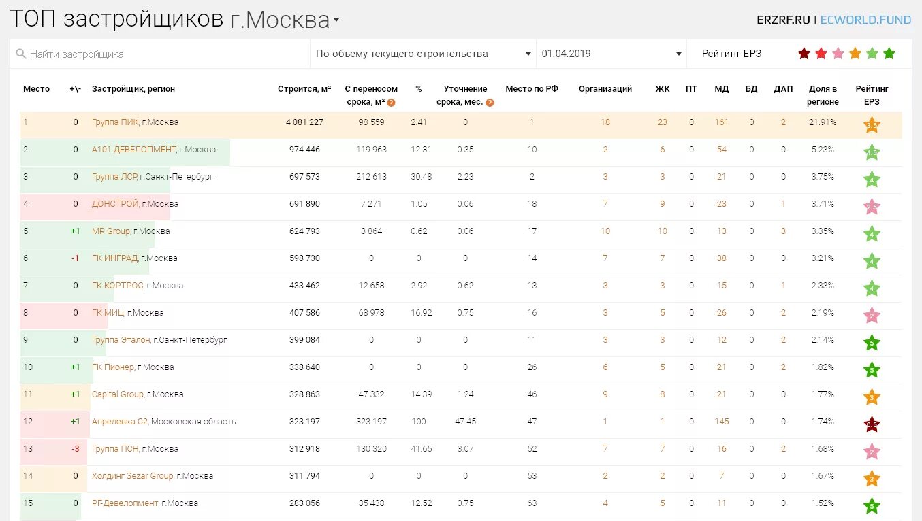Sort by the Доля в регионе column header

(x=823, y=95)
